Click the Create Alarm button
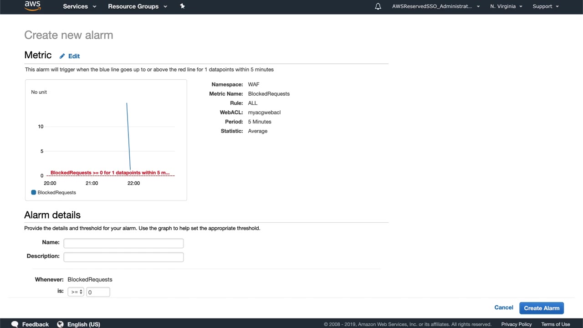Viewport: 583px width, 328px height. coord(542,308)
